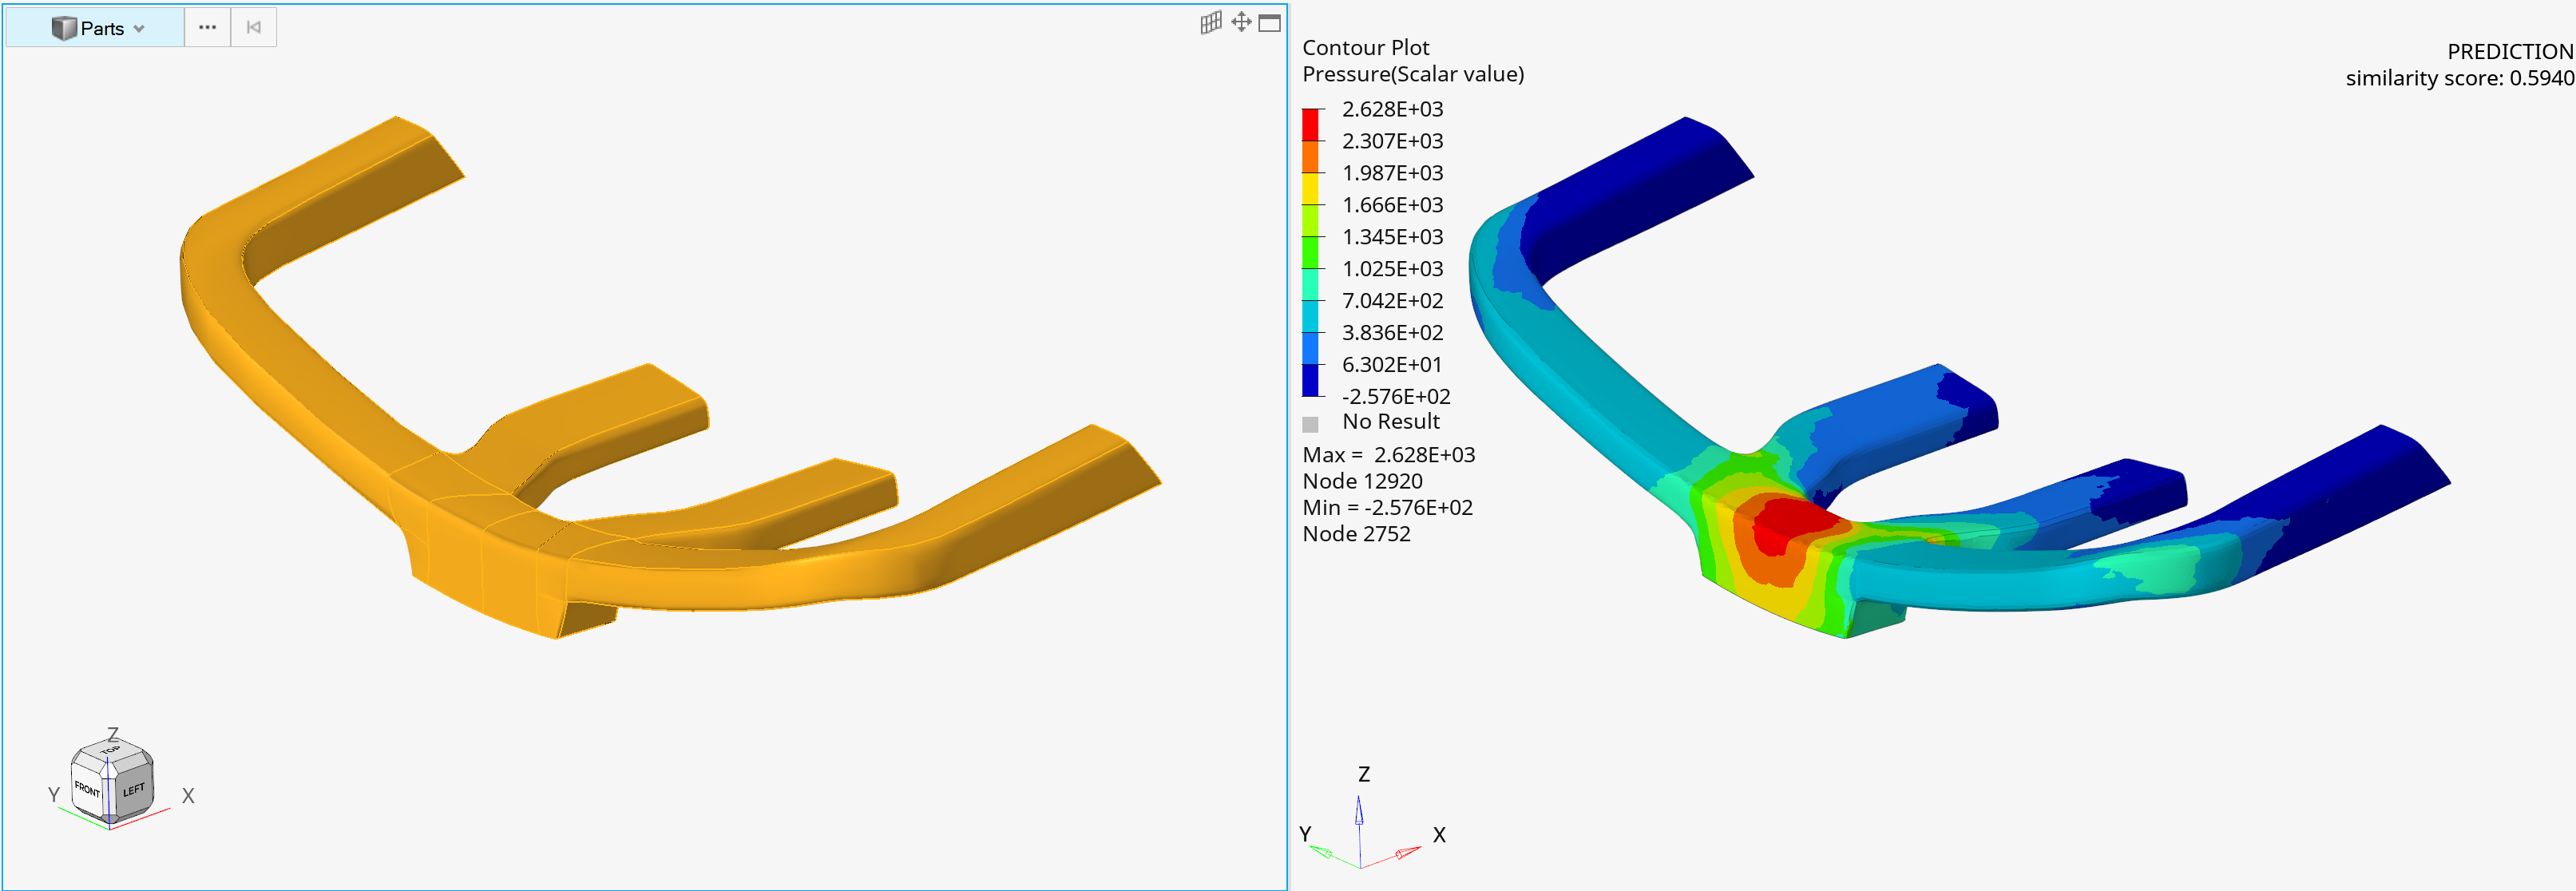This screenshot has height=891, width=2576.
Task: Open the three-dots more options button
Action: coord(207,27)
